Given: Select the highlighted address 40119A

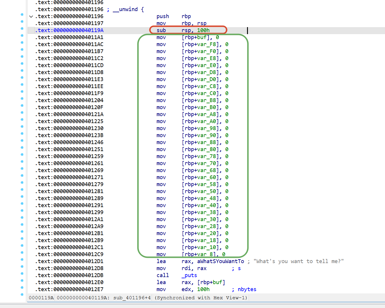Looking at the screenshot, I should click(69, 30).
